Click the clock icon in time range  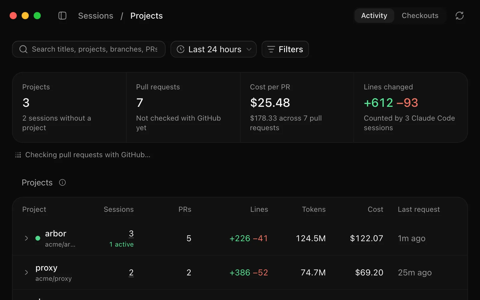tap(181, 49)
